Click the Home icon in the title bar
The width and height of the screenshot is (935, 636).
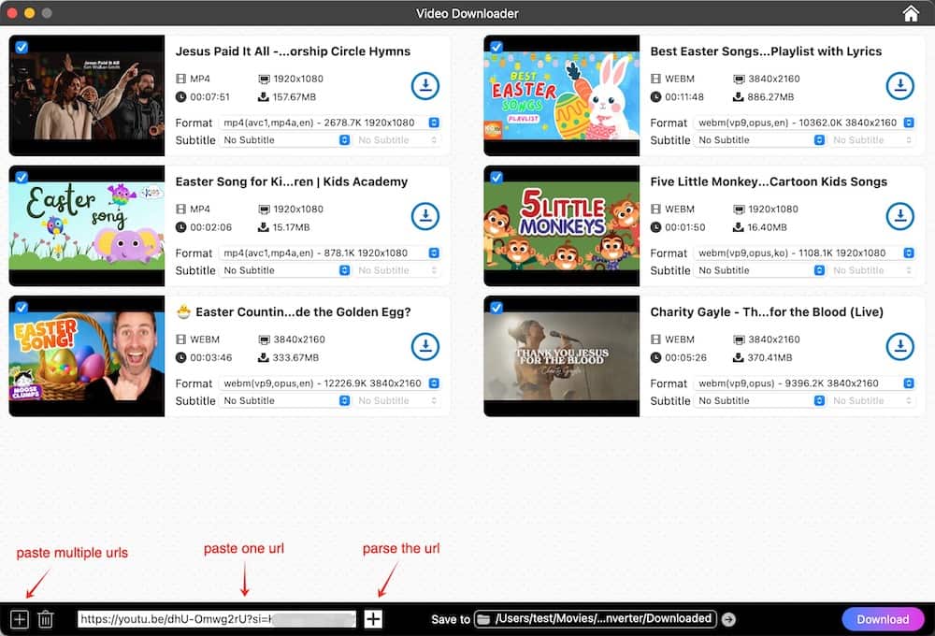tap(911, 13)
